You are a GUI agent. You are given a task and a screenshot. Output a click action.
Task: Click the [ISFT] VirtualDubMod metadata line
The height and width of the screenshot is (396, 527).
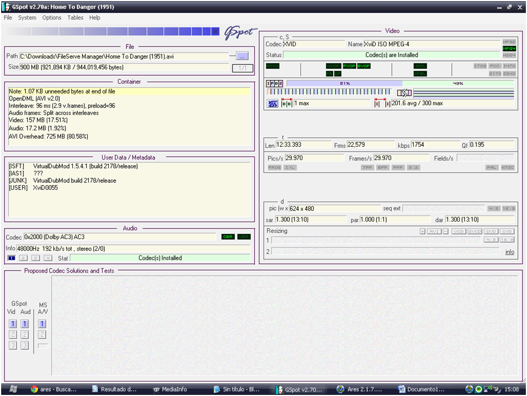click(x=73, y=166)
